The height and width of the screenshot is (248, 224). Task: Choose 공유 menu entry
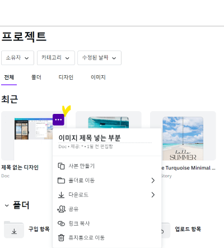click(x=107, y=209)
